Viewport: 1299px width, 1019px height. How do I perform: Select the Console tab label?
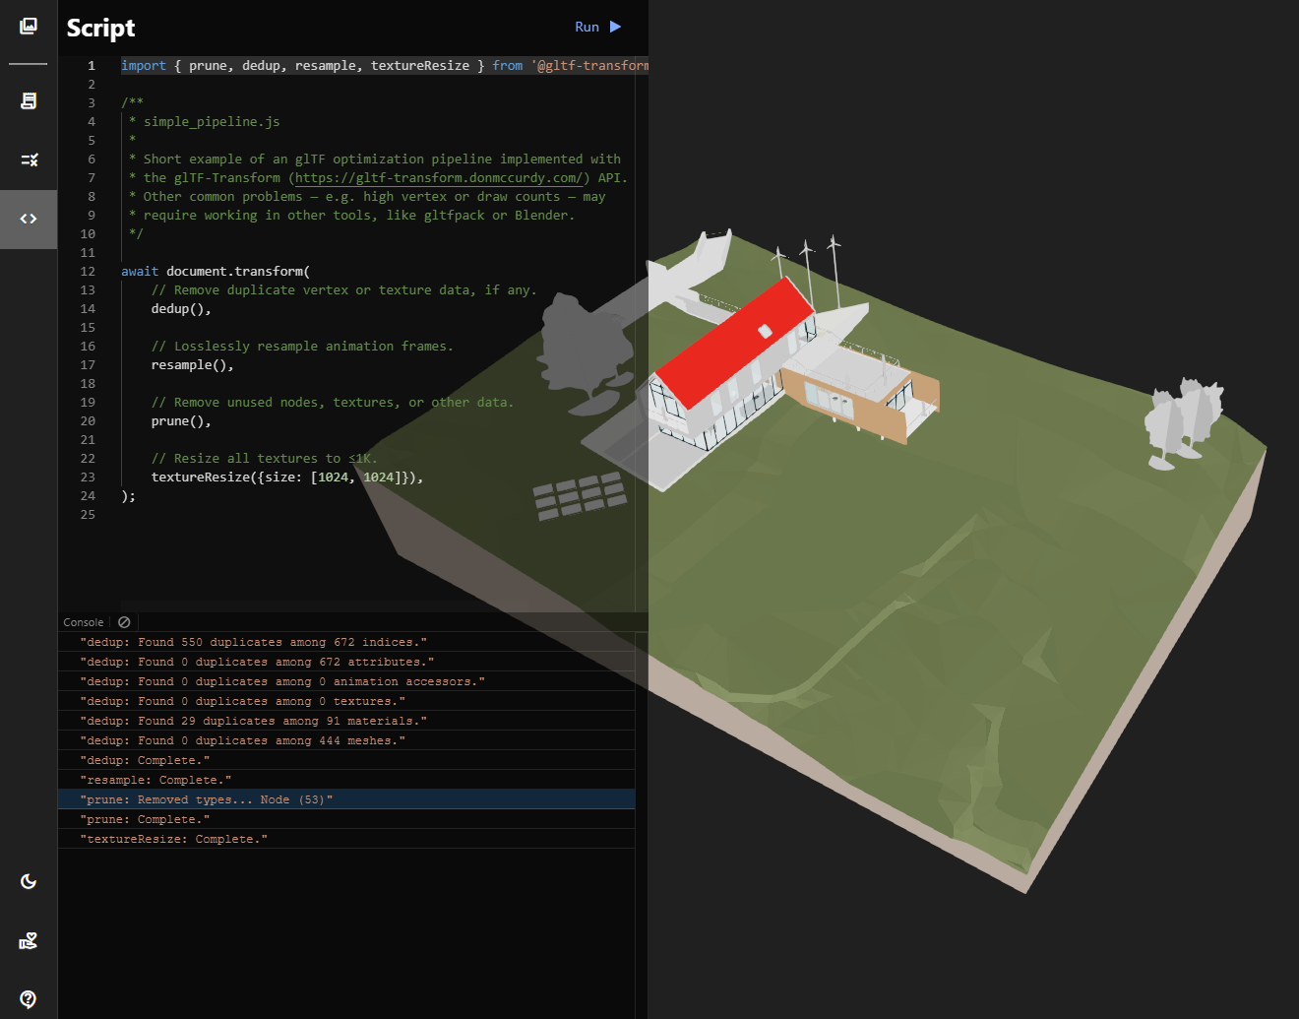[x=83, y=621]
